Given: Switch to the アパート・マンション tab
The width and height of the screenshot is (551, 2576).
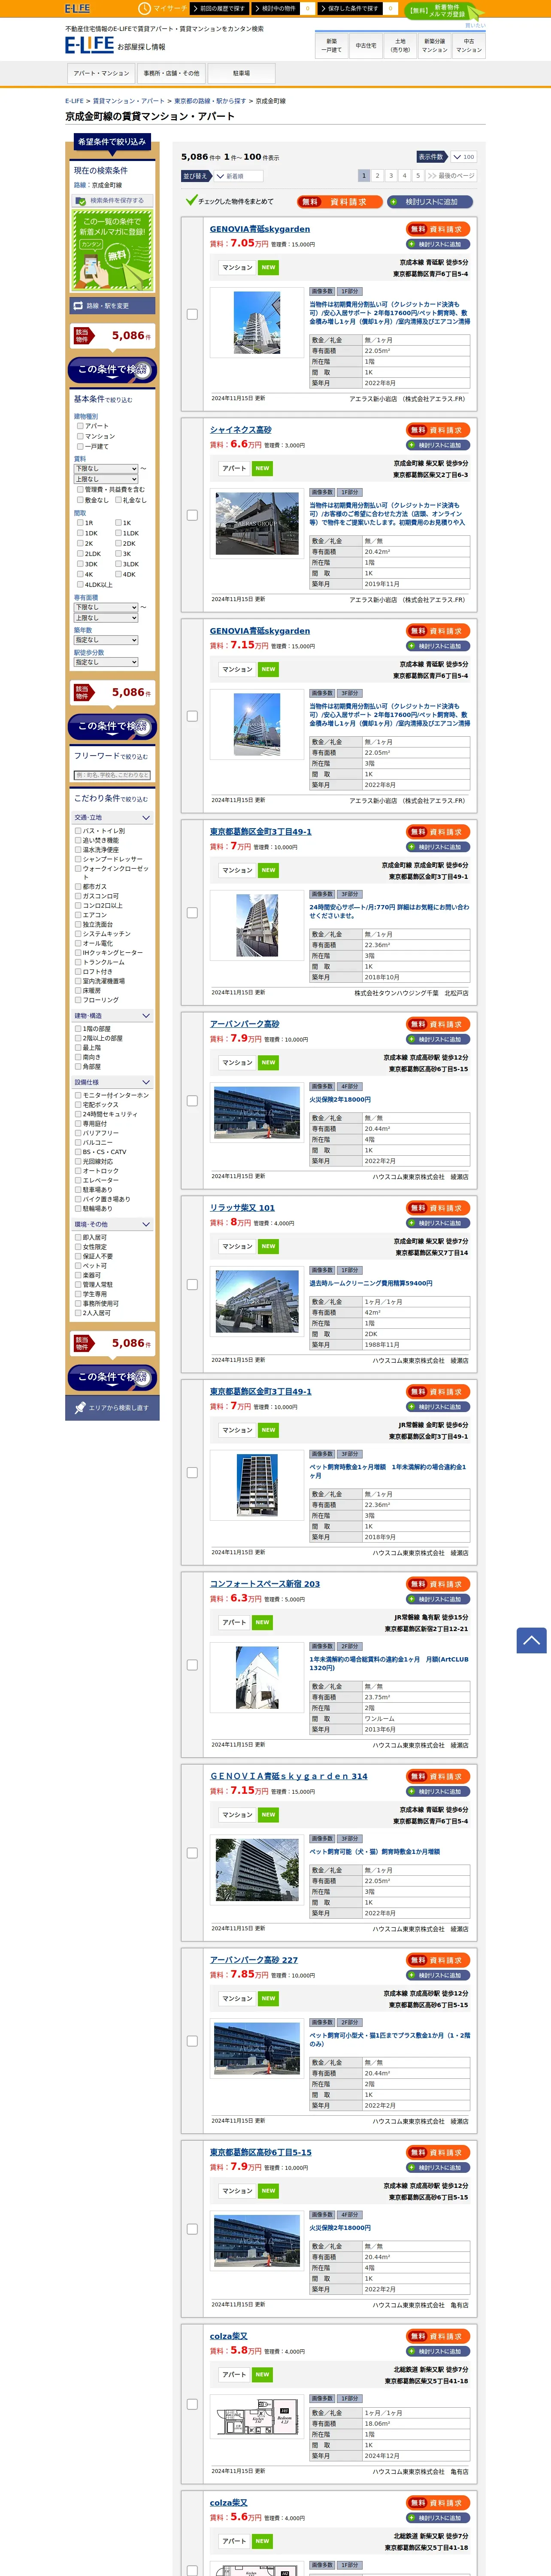Looking at the screenshot, I should [x=101, y=73].
